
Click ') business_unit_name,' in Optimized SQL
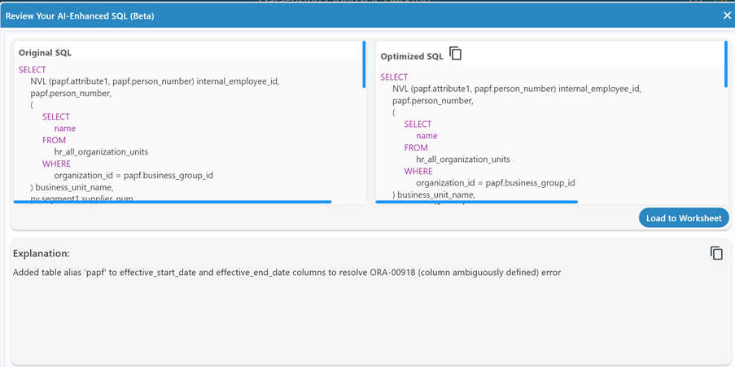tap(434, 194)
